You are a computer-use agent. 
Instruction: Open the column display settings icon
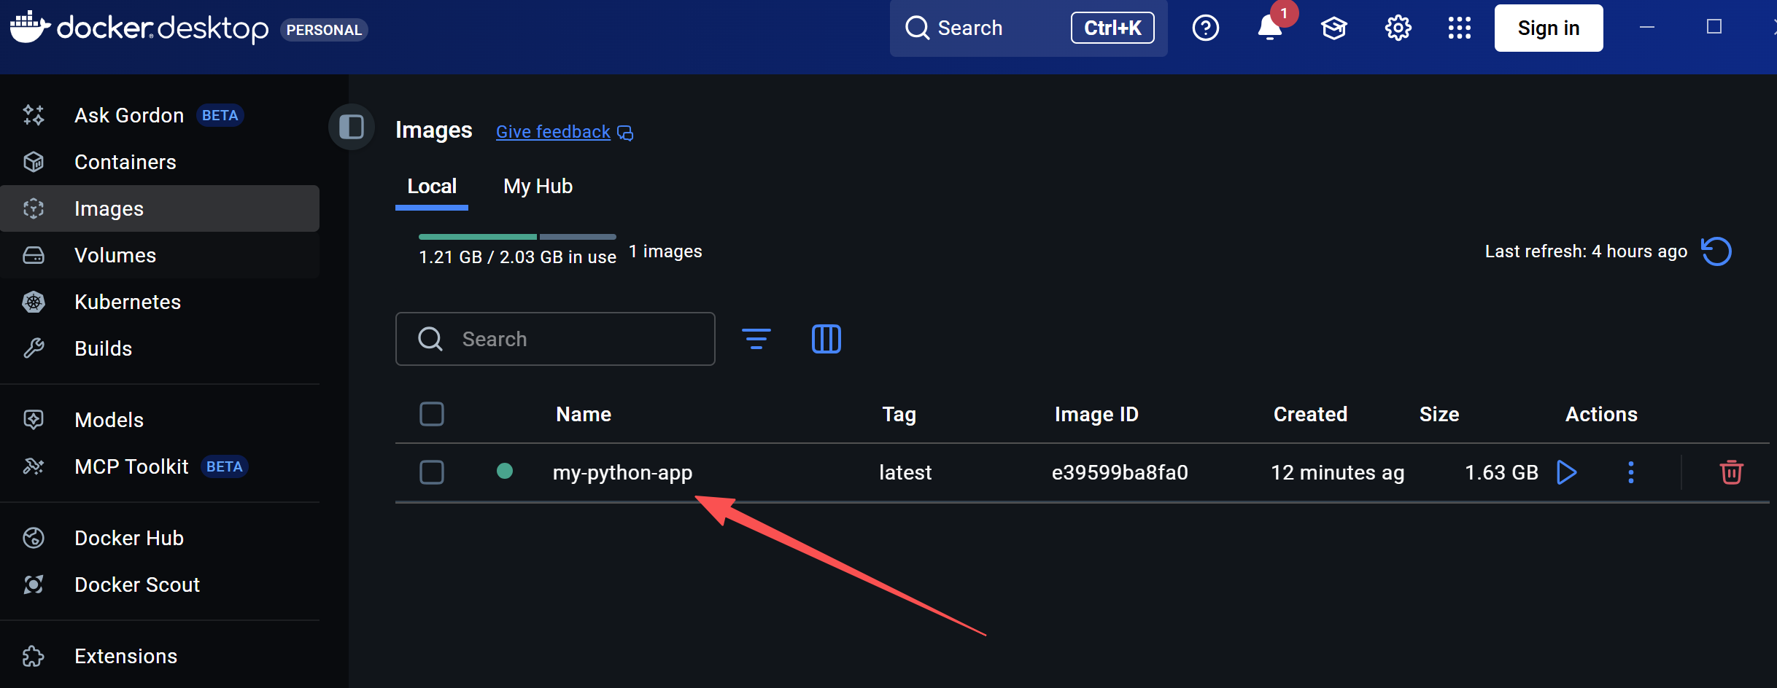(x=826, y=339)
